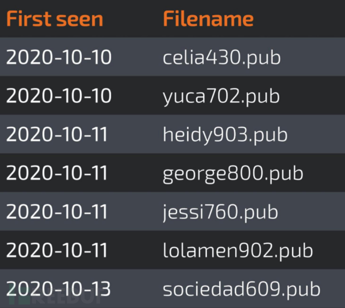The height and width of the screenshot is (308, 345).
Task: Click the empty header area right of Filename
Action: click(x=300, y=19)
